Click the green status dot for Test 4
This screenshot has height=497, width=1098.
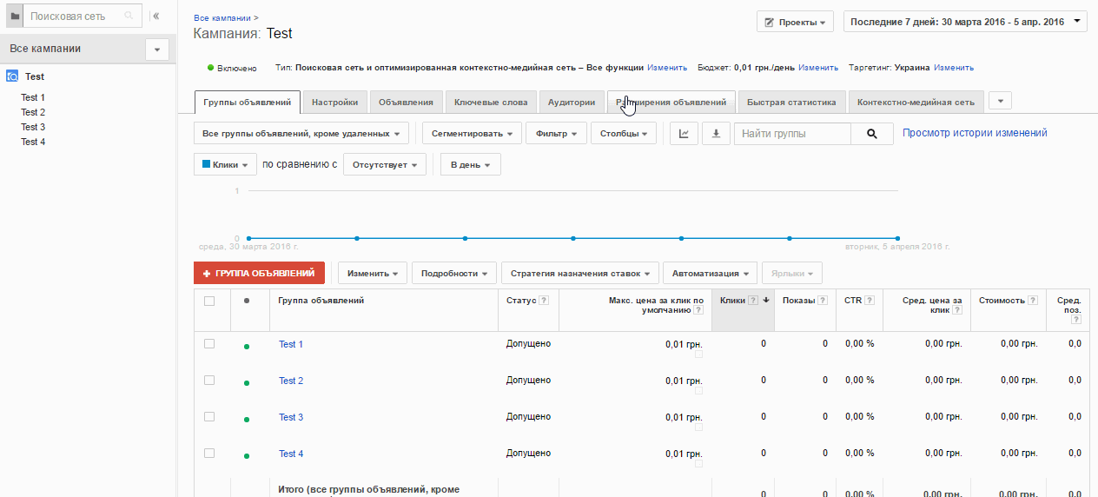point(247,456)
